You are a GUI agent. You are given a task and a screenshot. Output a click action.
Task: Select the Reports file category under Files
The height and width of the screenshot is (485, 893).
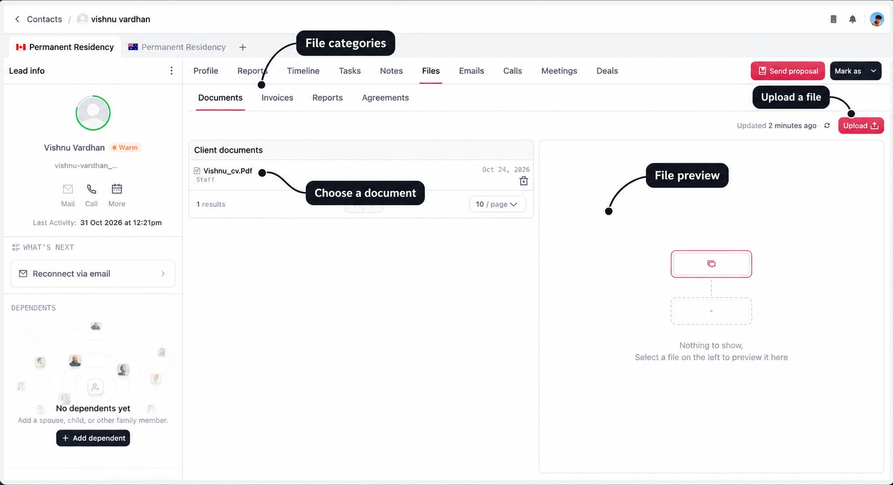tap(327, 98)
